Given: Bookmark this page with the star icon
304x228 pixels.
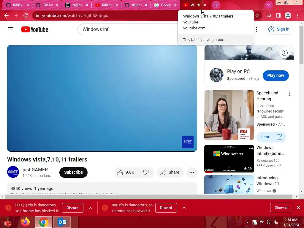Looking at the screenshot, I should pyautogui.click(x=257, y=15).
